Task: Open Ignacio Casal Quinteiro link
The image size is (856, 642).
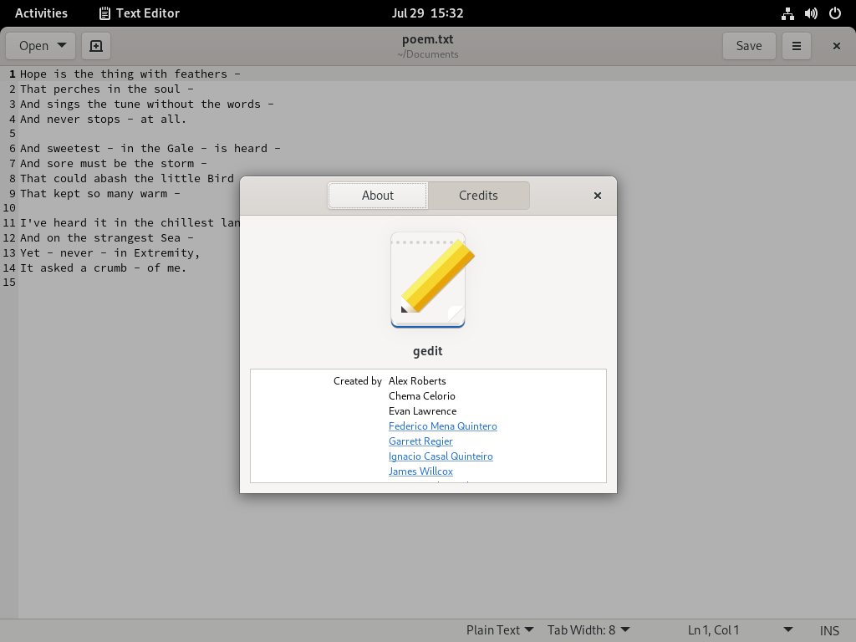Action: click(x=441, y=456)
